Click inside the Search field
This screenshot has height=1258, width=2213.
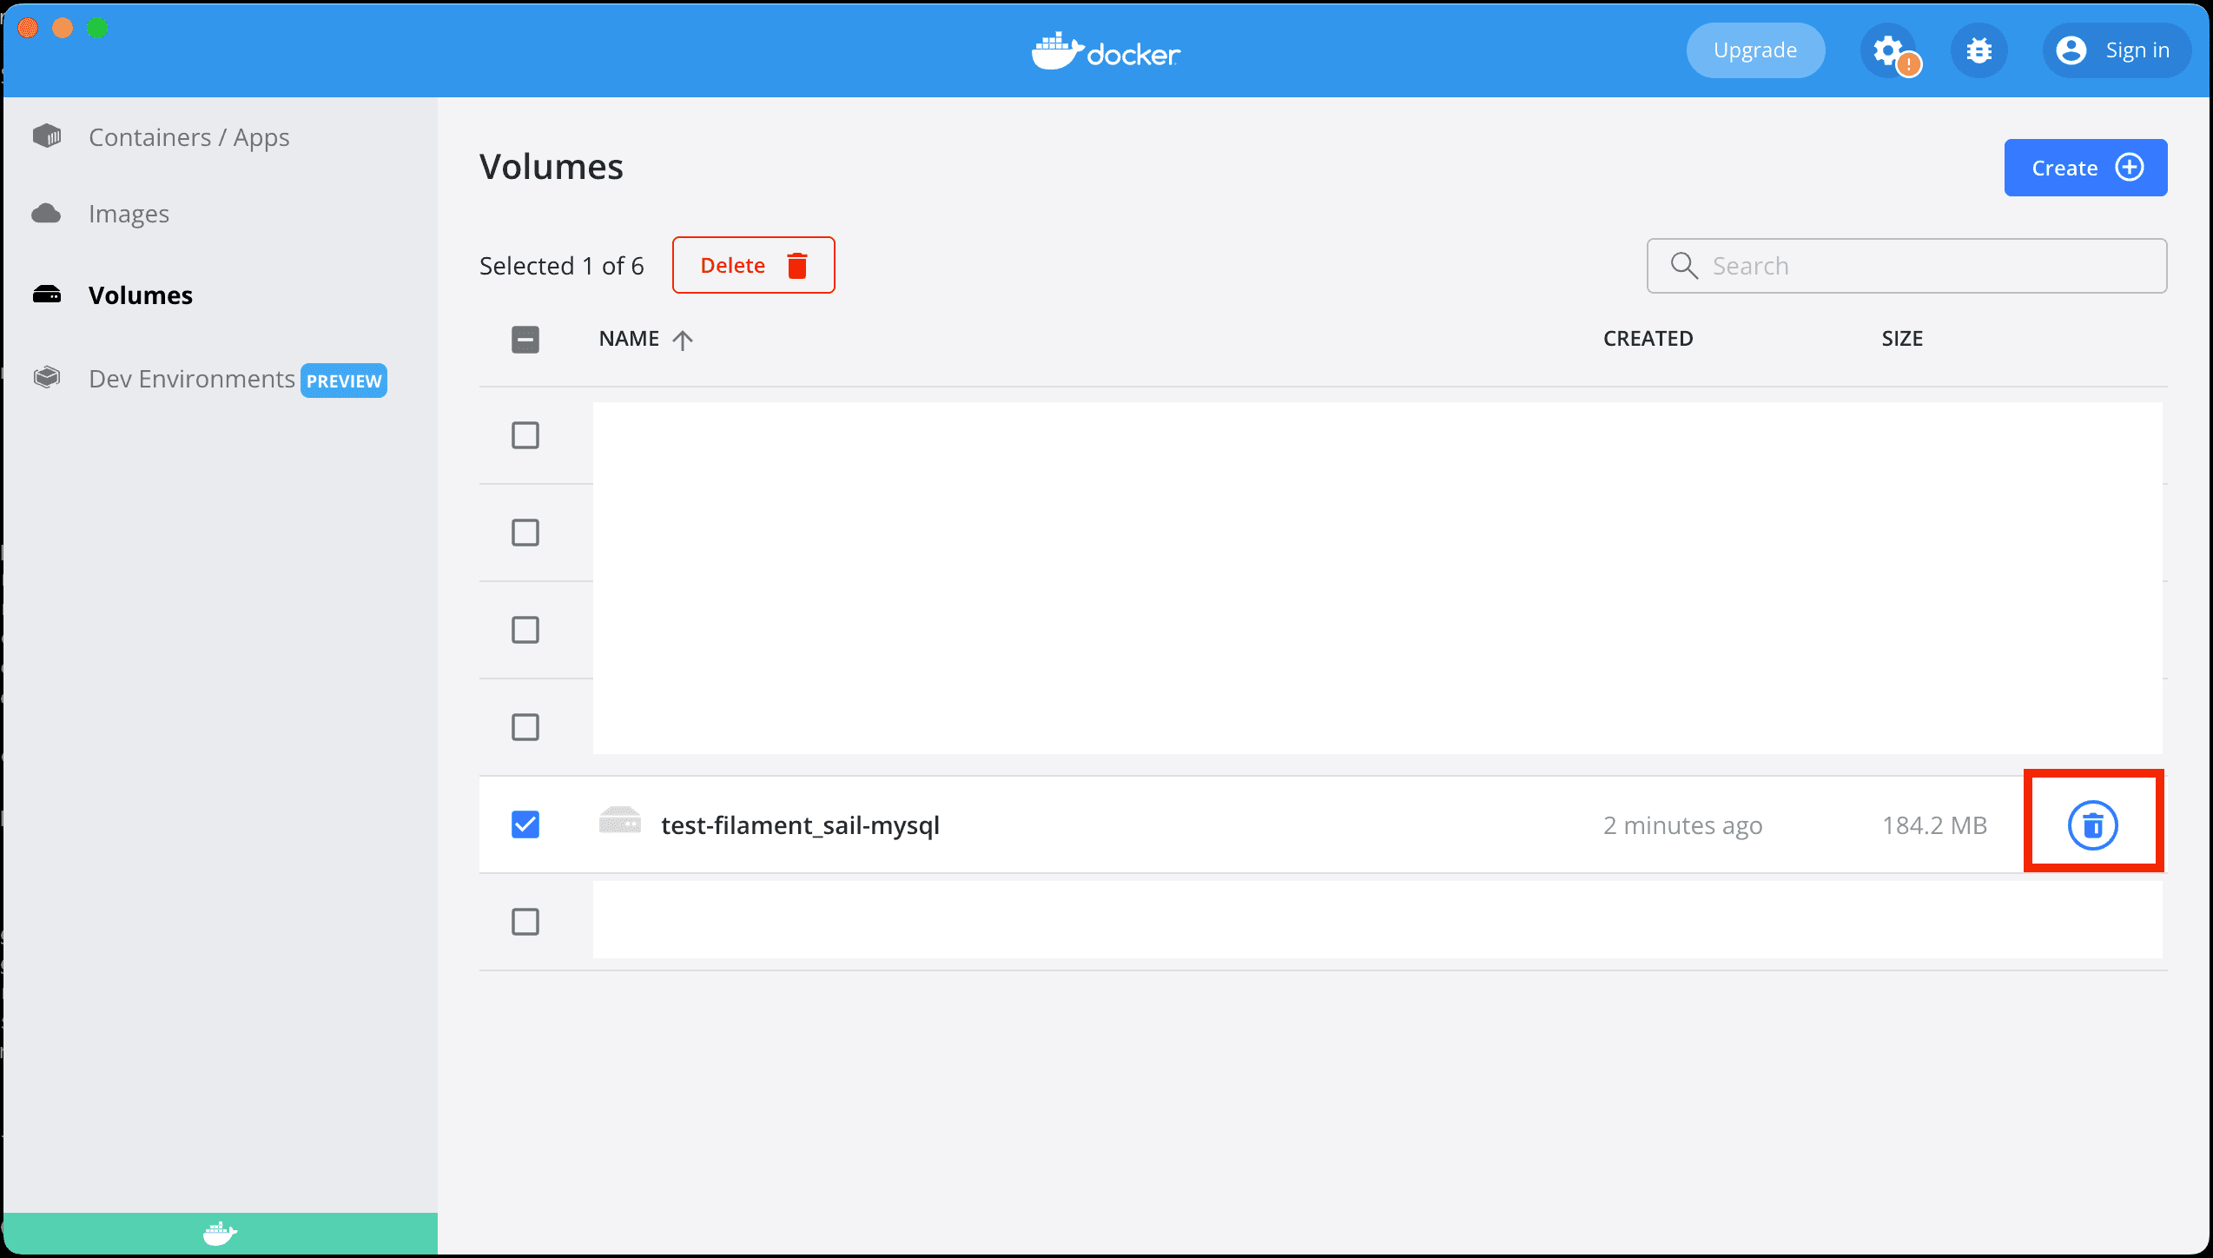[x=1906, y=266]
